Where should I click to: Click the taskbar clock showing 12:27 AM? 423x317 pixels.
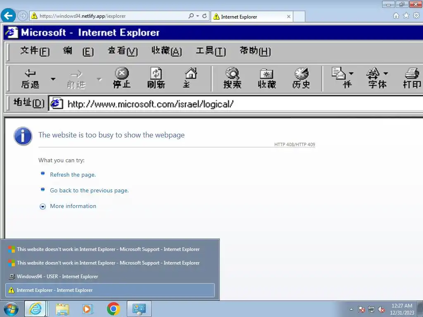402,309
